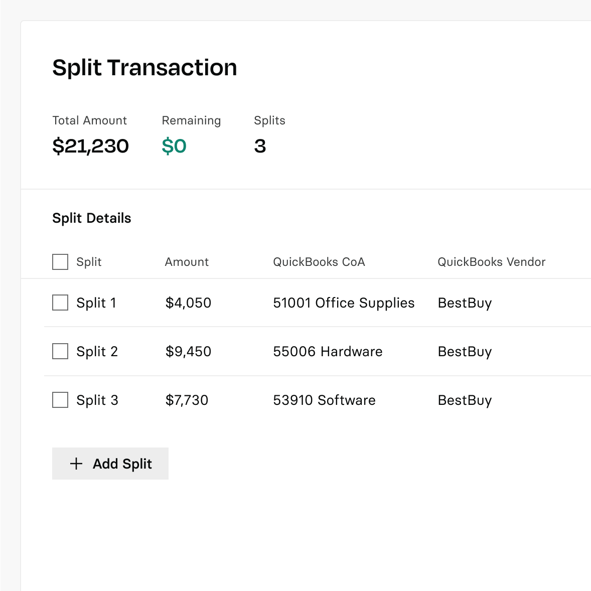Open the 53910 Software CoA field

pyautogui.click(x=324, y=400)
